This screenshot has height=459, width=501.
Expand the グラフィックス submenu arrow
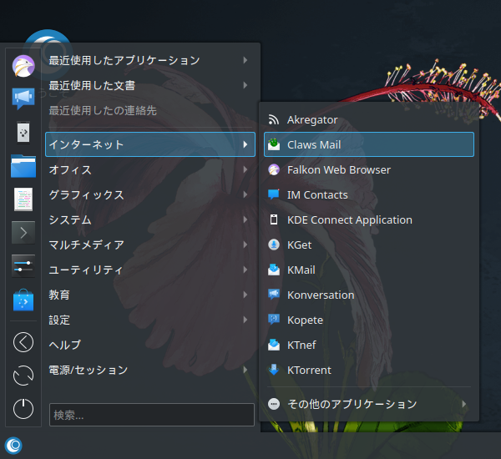245,194
